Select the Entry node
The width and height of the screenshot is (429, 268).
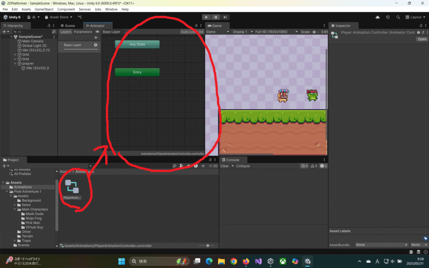137,72
